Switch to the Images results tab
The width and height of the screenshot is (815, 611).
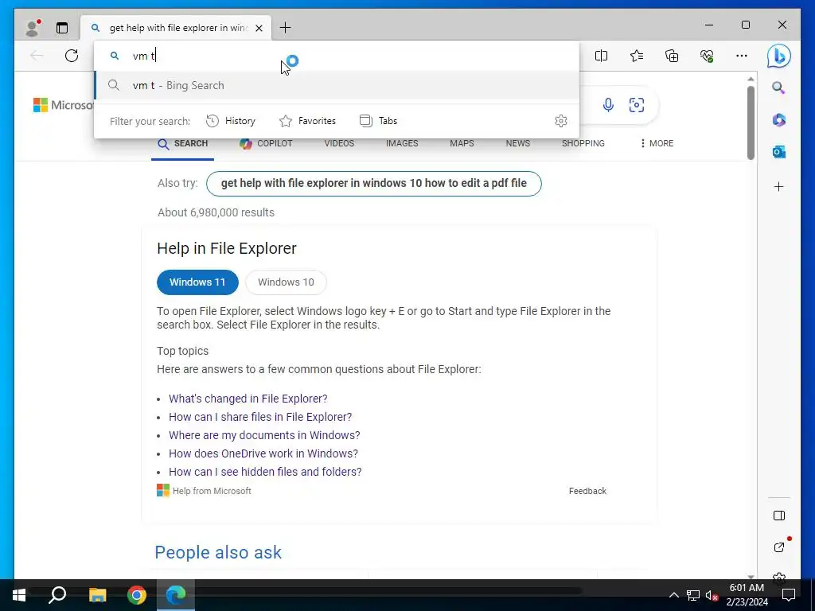pyautogui.click(x=402, y=143)
